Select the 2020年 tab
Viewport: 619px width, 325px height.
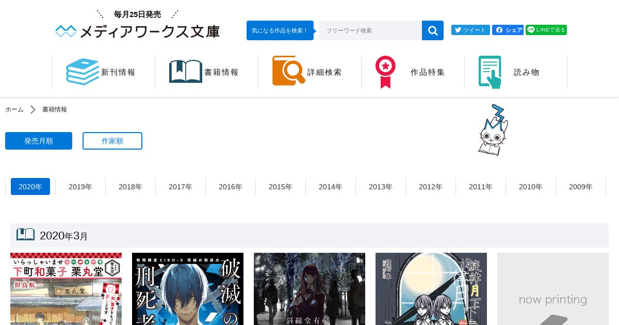click(x=30, y=187)
